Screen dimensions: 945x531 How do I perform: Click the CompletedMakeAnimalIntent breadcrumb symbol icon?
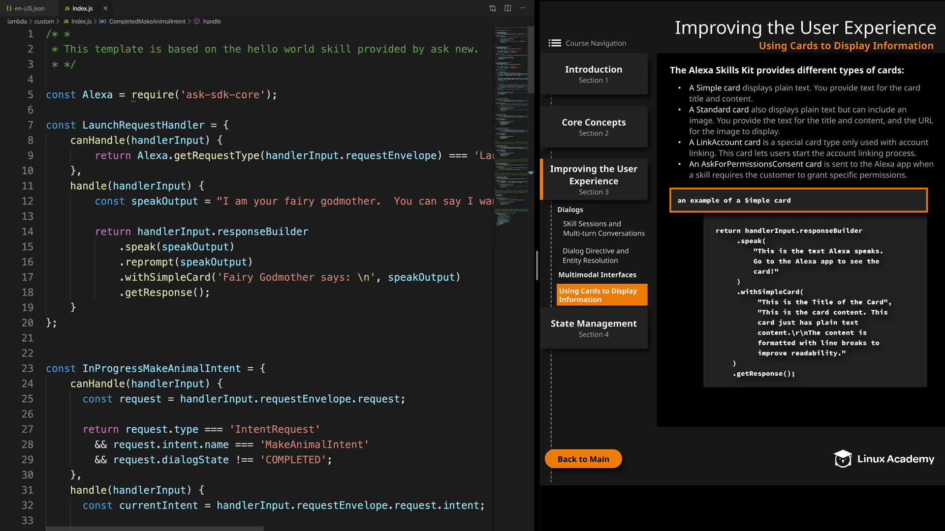pyautogui.click(x=102, y=22)
